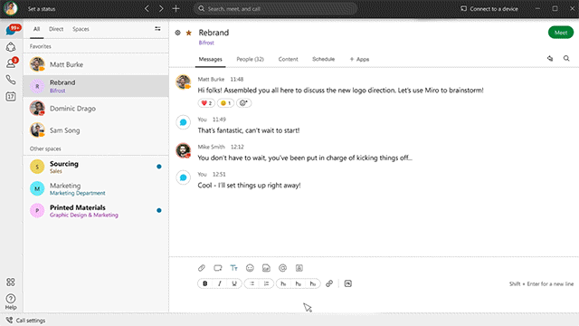Open the Content tab
The width and height of the screenshot is (579, 326).
tap(288, 59)
